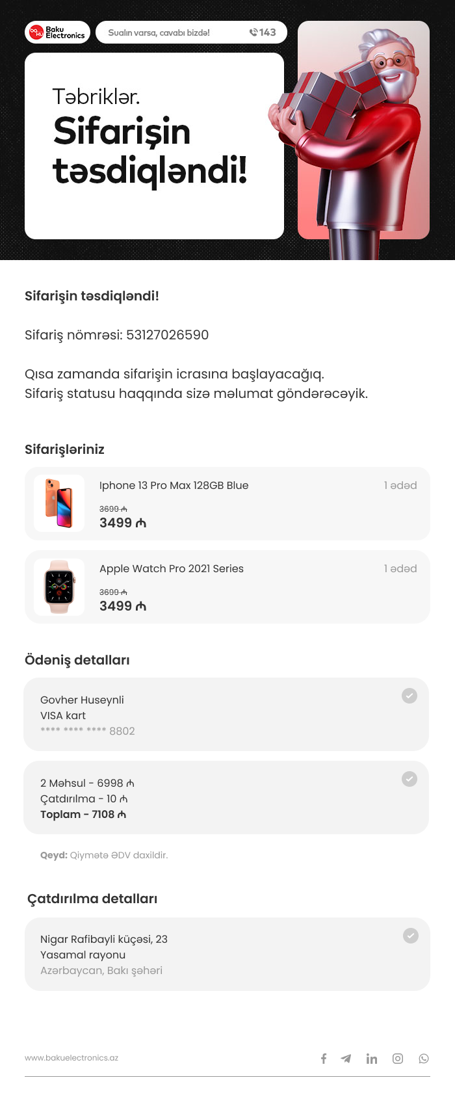Select the Nigar Rafibayli delivery address card

coord(227,955)
